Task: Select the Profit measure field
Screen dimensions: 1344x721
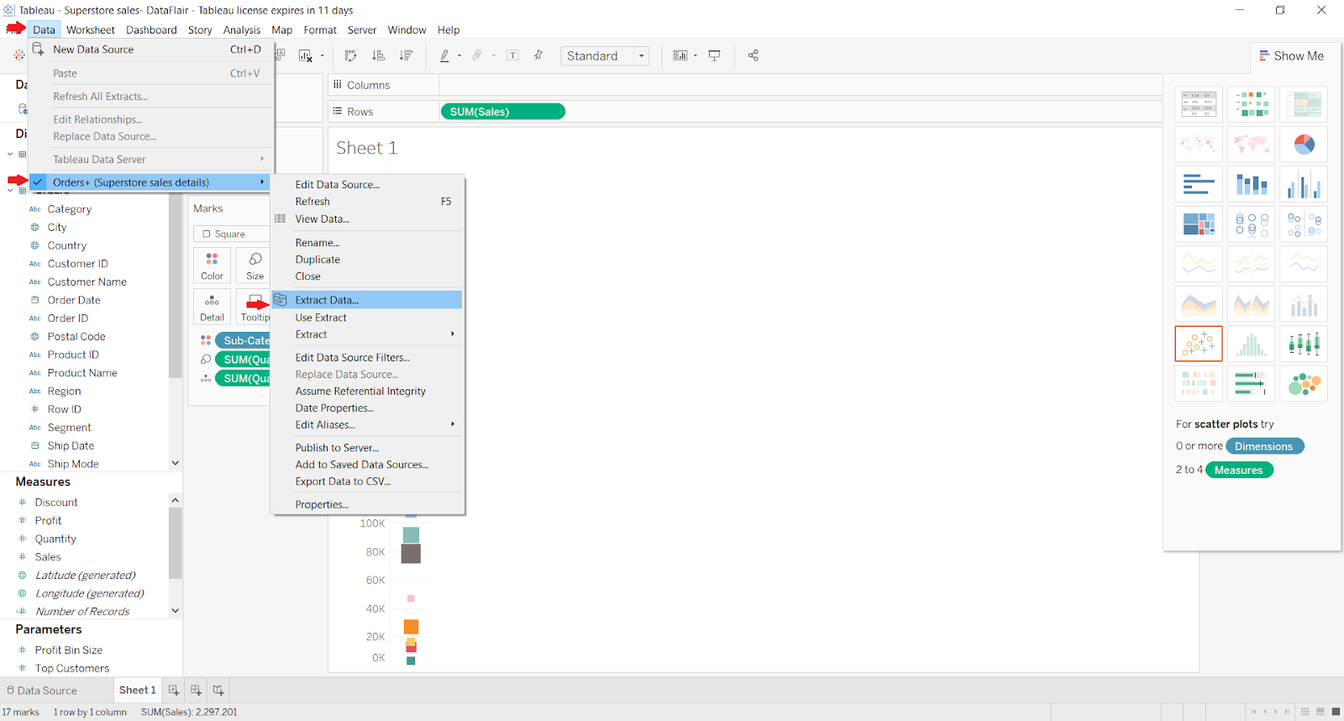Action: point(48,520)
